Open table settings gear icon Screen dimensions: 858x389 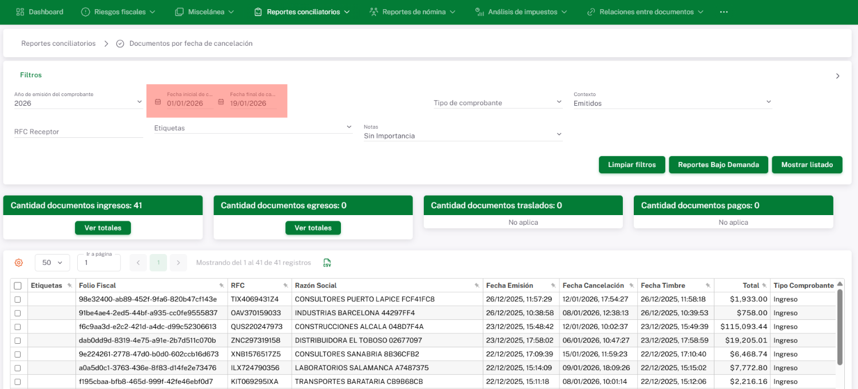[19, 263]
